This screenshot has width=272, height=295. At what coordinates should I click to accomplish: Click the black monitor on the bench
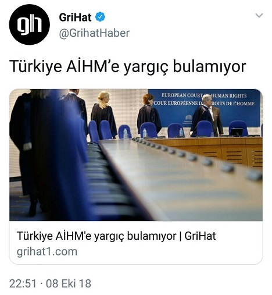[237, 132]
